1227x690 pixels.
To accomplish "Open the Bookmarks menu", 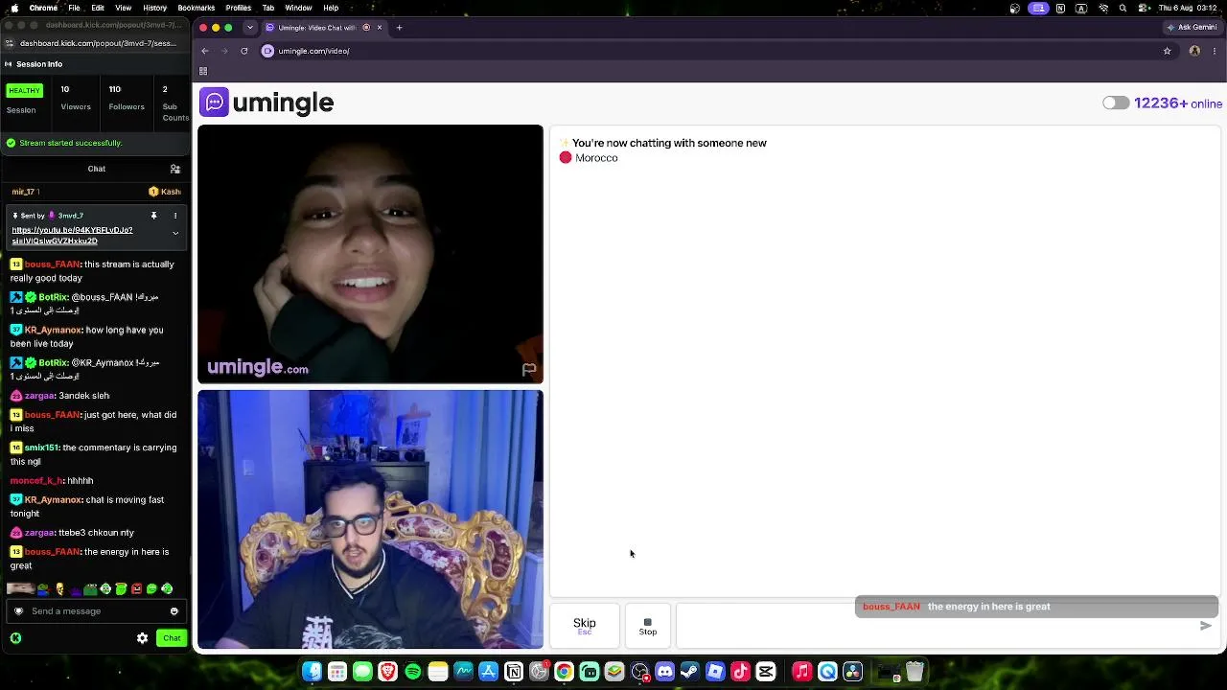I will click(196, 8).
